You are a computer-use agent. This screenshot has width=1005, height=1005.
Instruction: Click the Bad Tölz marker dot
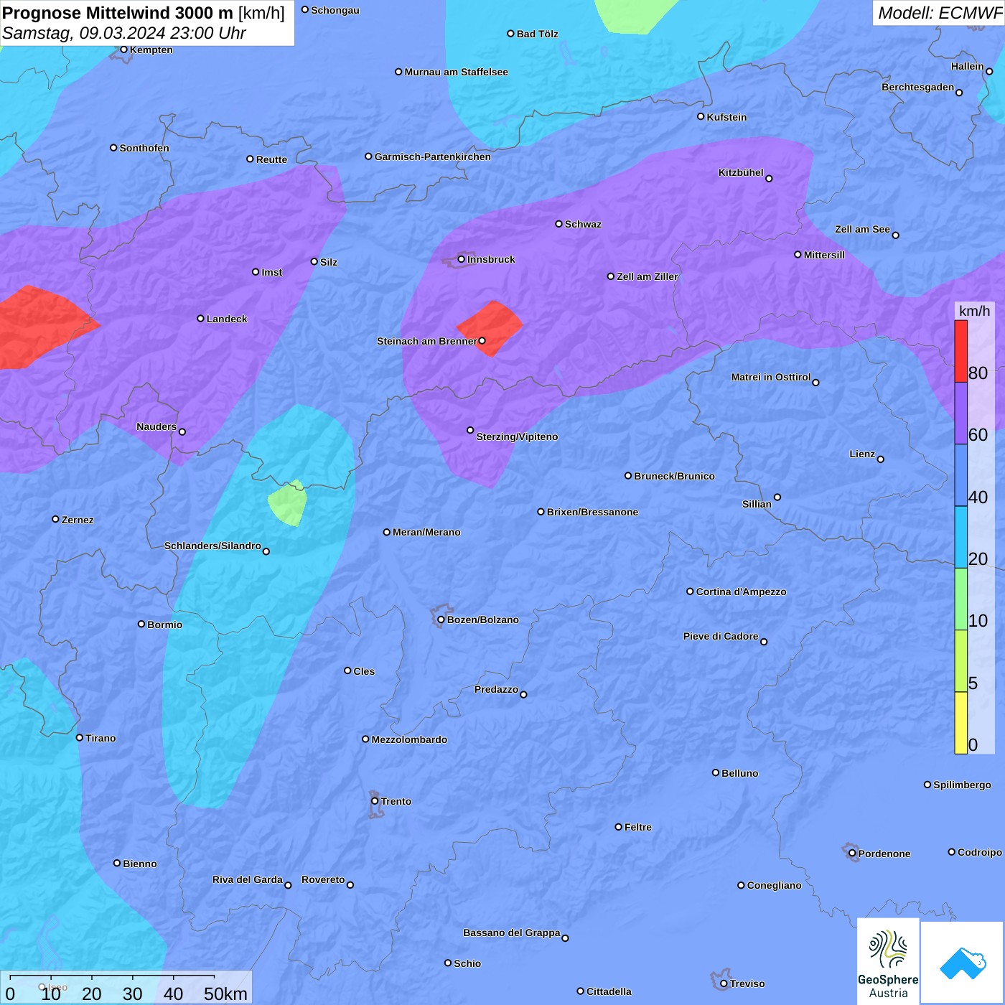coord(510,34)
